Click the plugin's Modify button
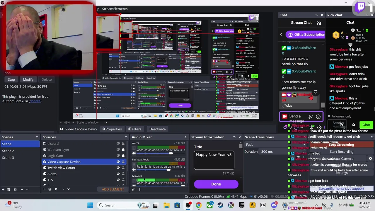 (x=28, y=79)
